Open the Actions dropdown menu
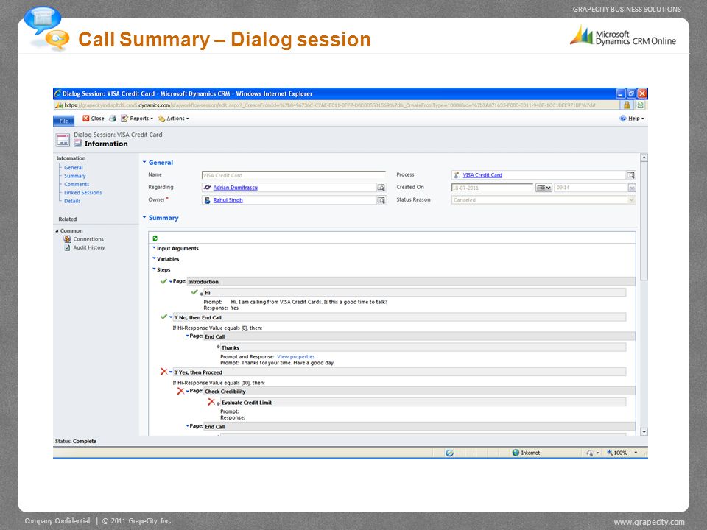707x530 pixels. point(174,119)
